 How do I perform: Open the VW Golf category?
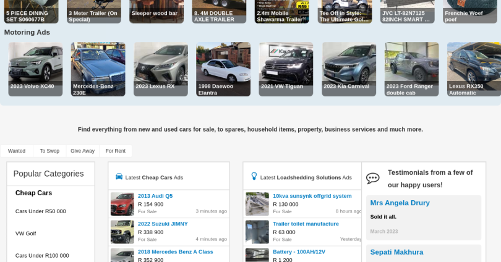point(25,234)
